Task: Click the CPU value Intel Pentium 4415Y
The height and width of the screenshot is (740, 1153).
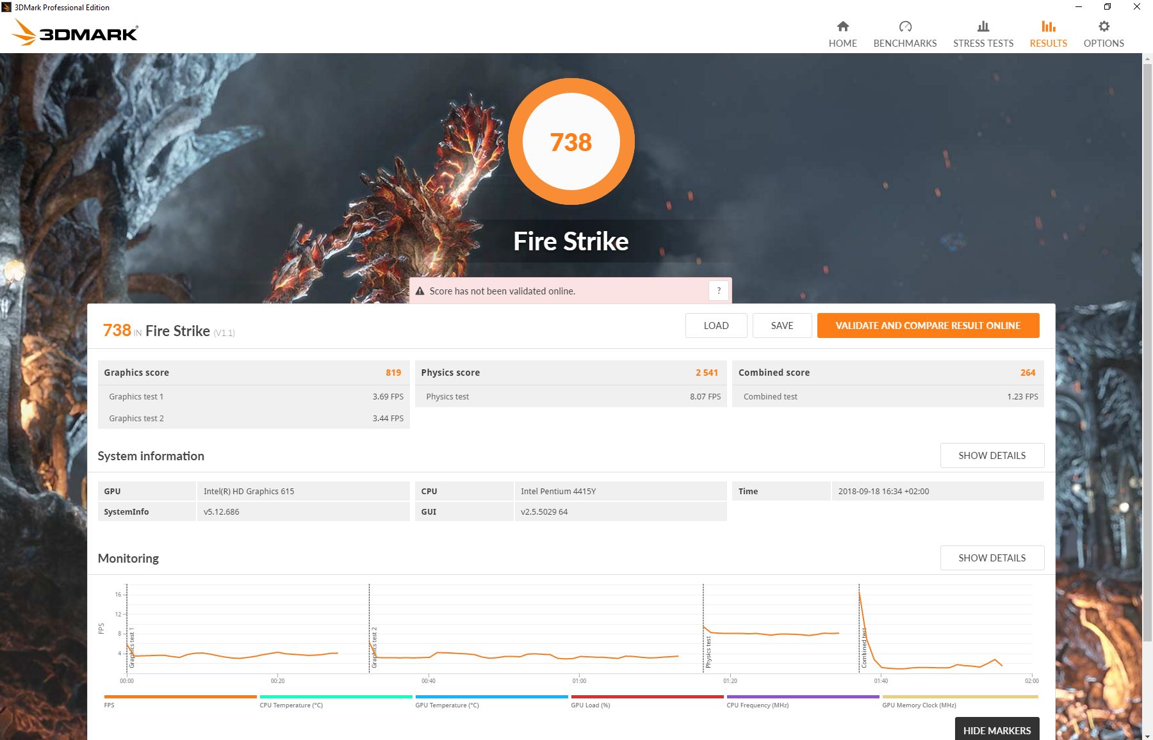Action: click(558, 491)
